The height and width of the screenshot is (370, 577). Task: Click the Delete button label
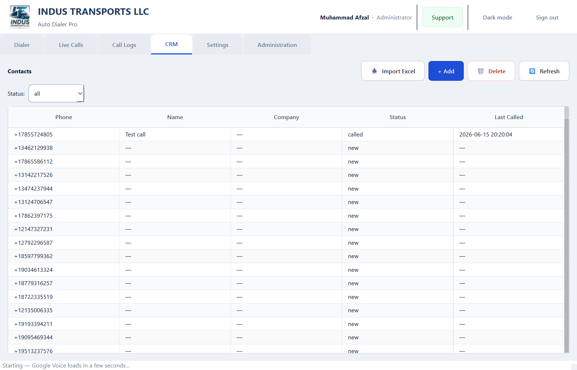click(x=497, y=71)
